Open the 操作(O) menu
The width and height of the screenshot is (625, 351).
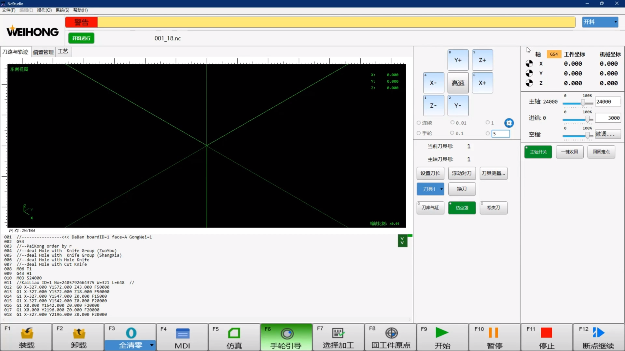click(44, 10)
